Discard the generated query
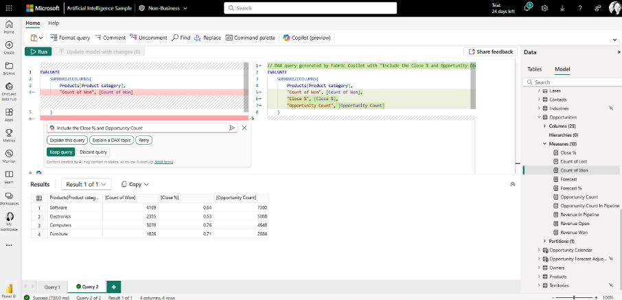This screenshot has height=300, width=622. [93, 152]
